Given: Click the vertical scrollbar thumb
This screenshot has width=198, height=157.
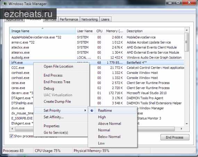Looking at the screenshot, I should coord(187,42).
